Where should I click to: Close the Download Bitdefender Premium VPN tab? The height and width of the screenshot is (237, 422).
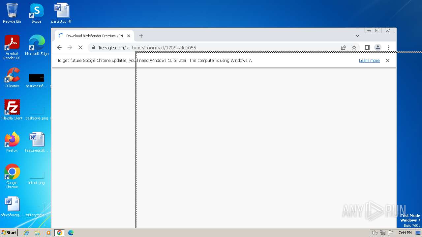129,36
